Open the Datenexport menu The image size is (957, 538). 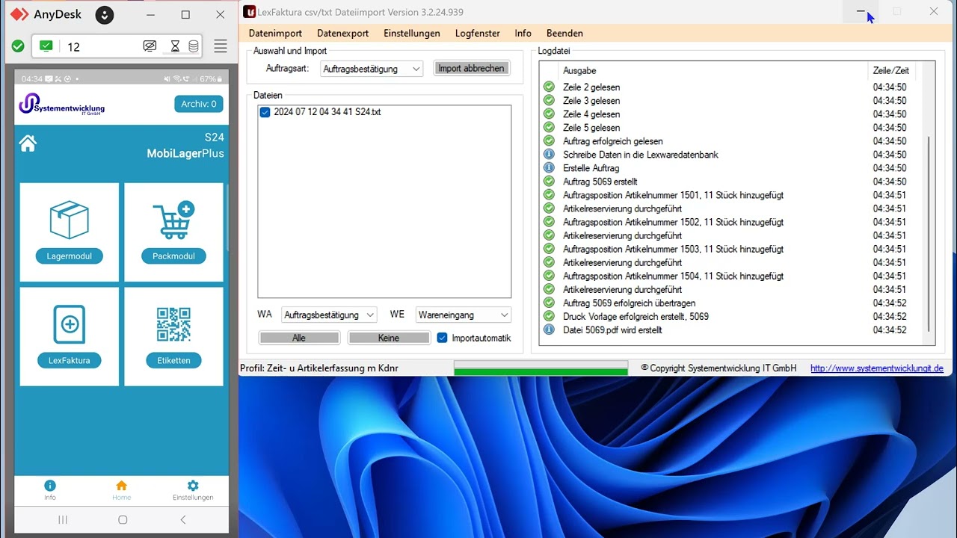(343, 33)
